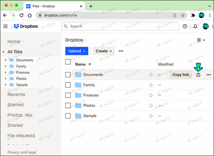Click the more options ellipsis next to Create
214x156 pixels.
coord(121,51)
